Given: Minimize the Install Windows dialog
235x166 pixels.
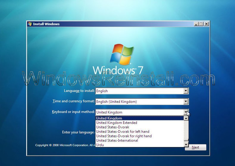Looking at the screenshot, I should (x=196, y=24).
